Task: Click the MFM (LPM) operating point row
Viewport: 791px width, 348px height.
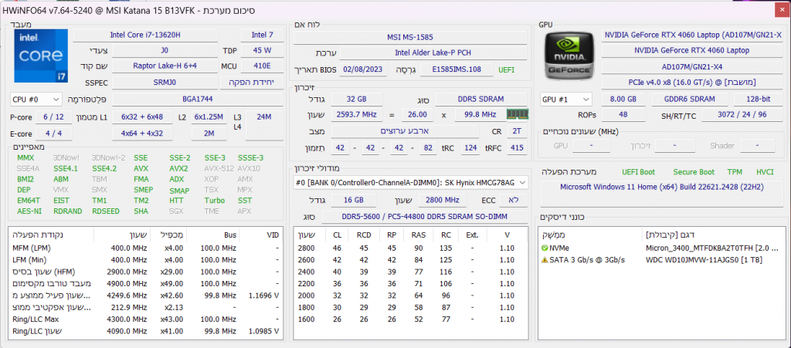Action: coord(144,248)
